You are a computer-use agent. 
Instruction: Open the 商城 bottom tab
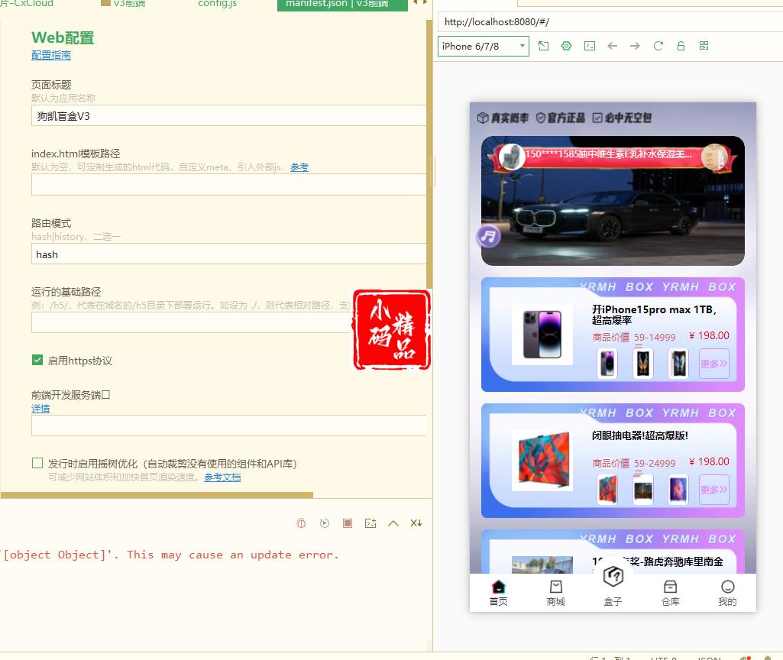(x=556, y=594)
